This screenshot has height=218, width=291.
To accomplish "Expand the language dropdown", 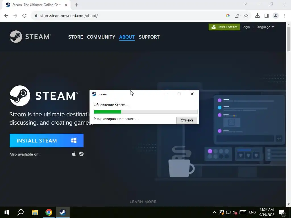I will coord(265,27).
